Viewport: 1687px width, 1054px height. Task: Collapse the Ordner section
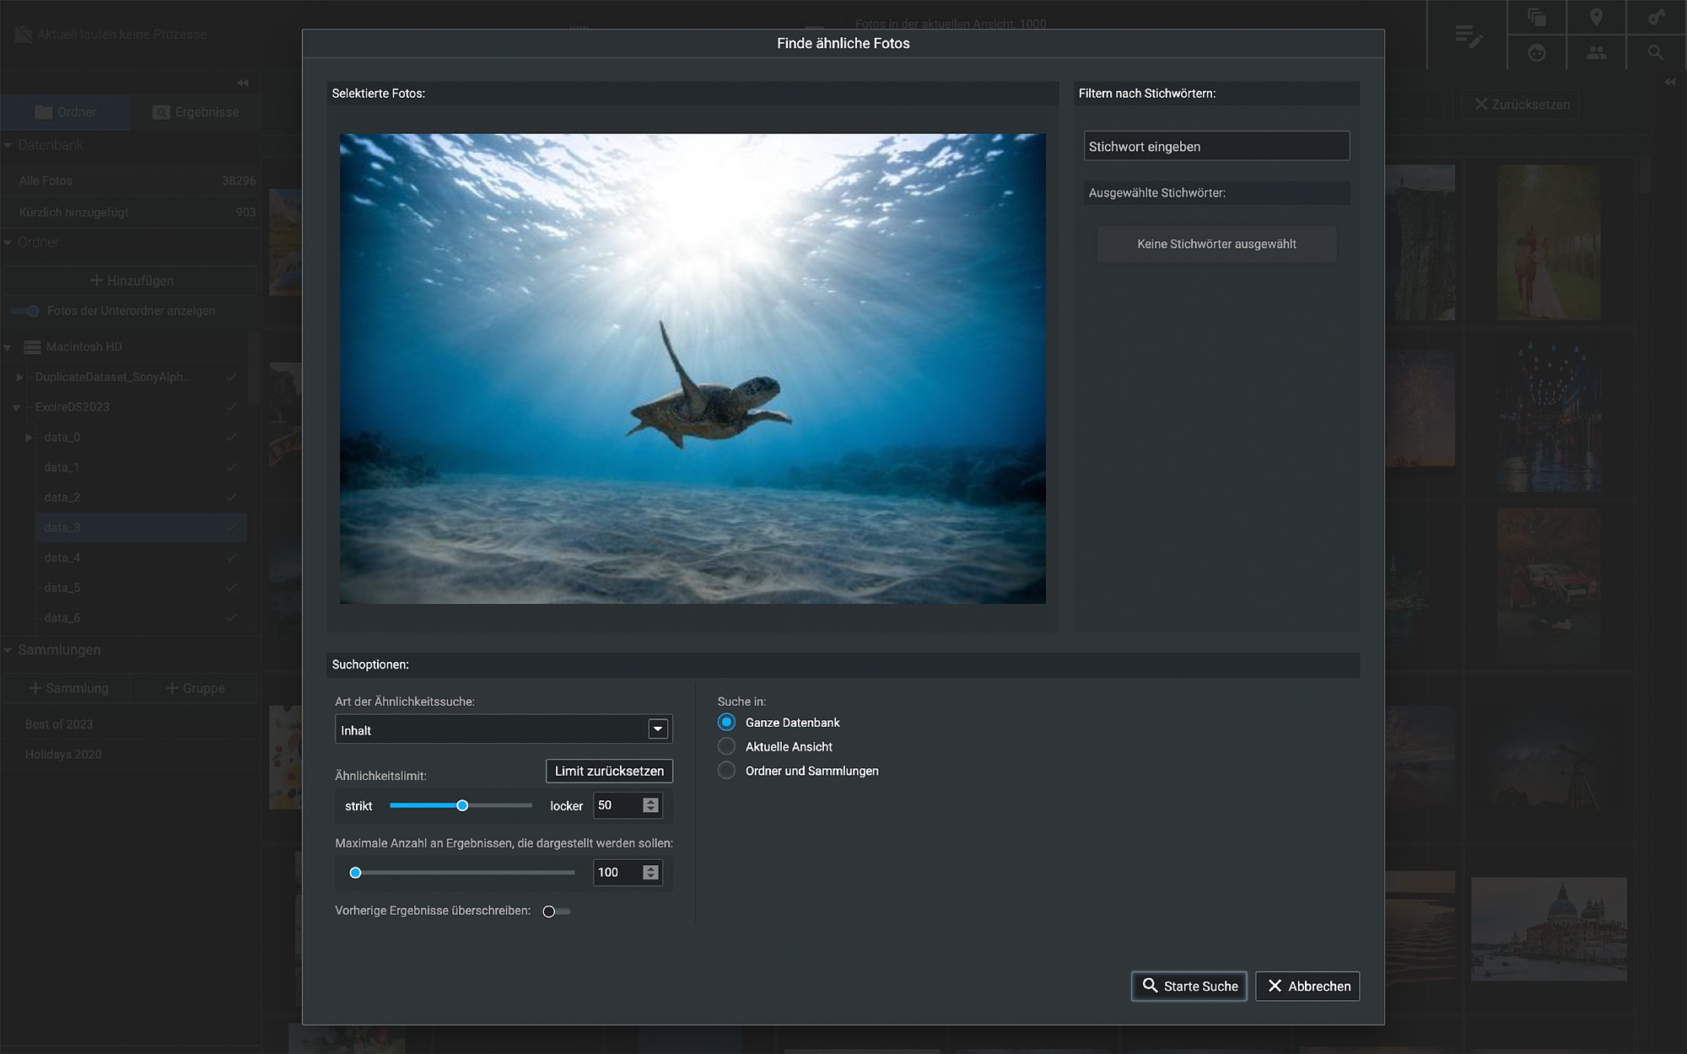tap(8, 243)
